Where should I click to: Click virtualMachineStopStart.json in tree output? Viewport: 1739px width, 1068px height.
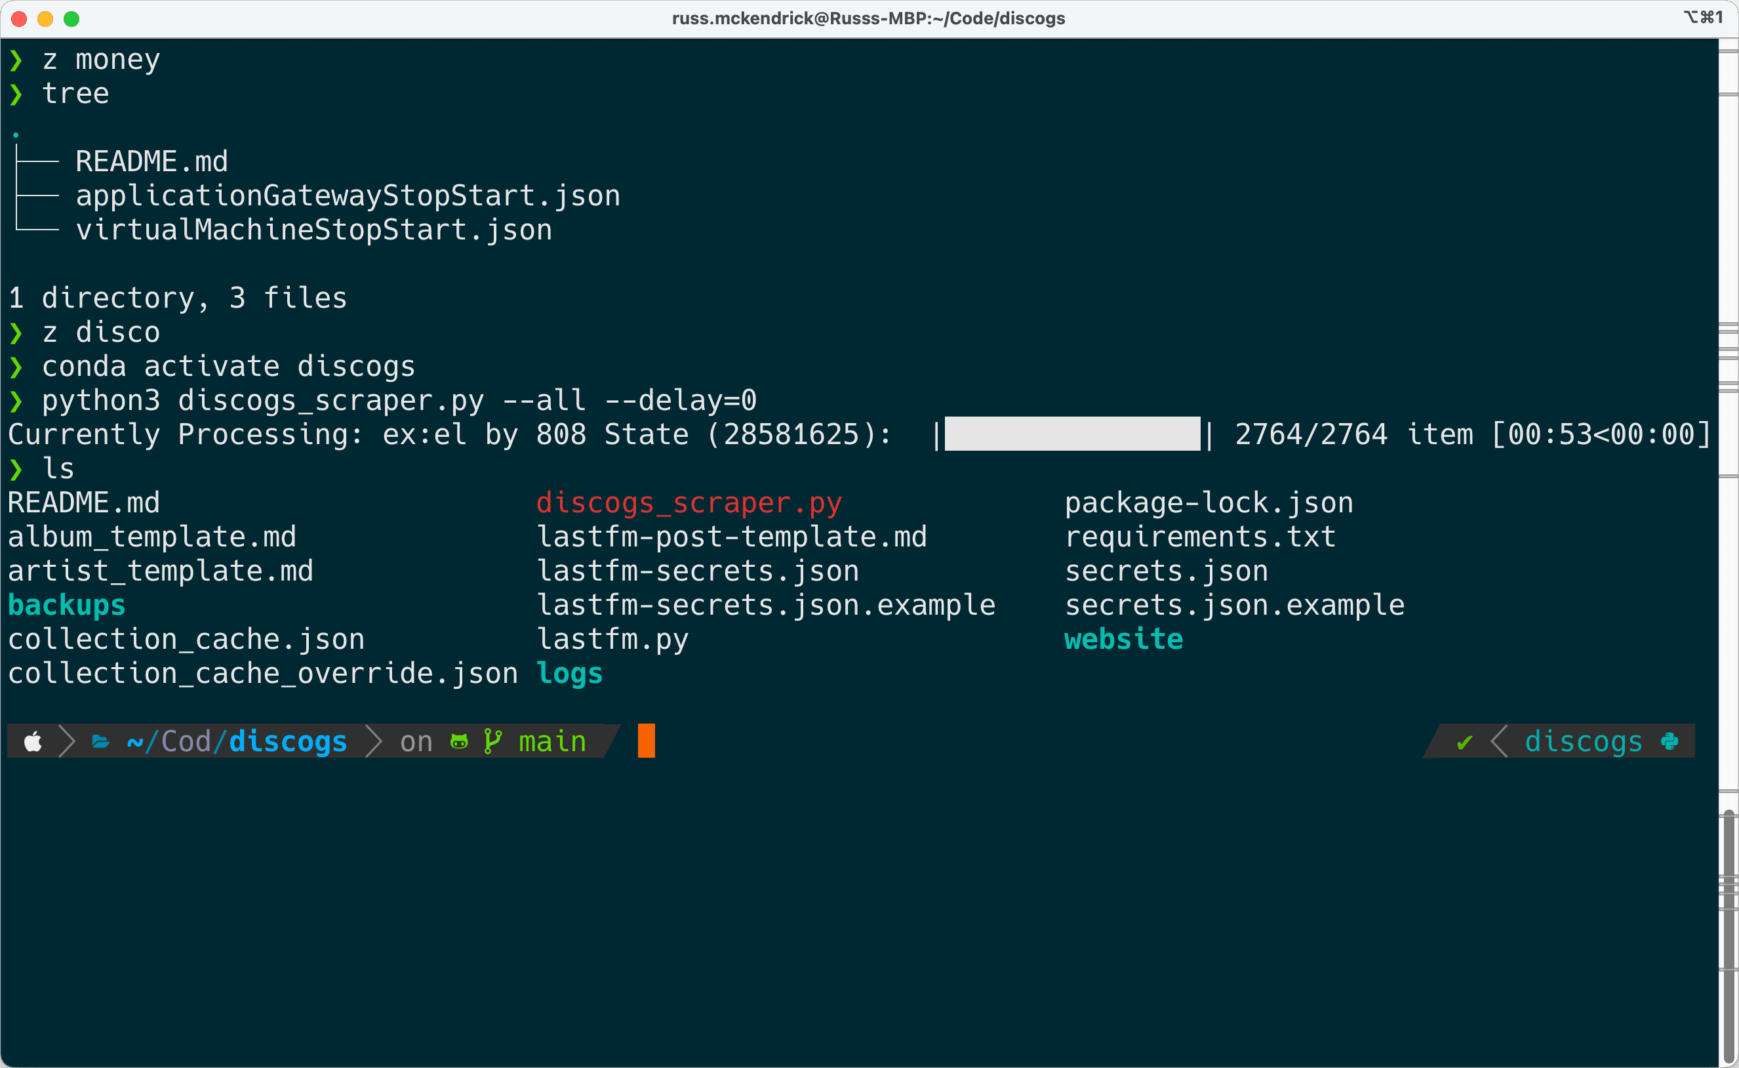[313, 230]
